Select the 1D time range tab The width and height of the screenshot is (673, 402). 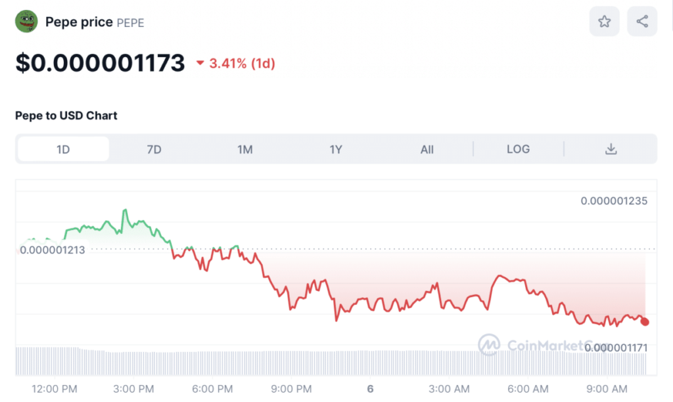(x=63, y=149)
